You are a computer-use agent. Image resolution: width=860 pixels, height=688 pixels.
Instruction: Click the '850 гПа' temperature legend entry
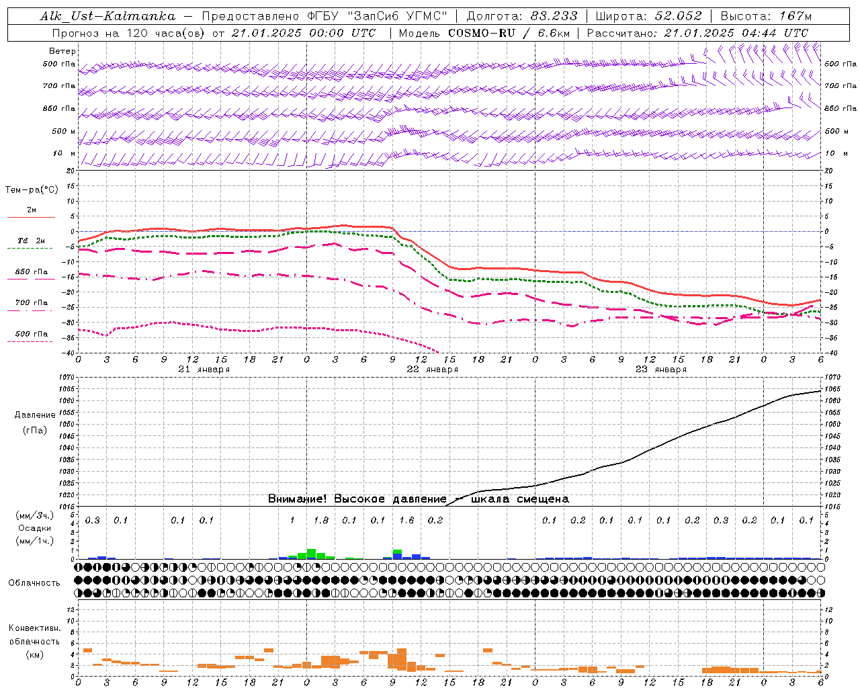tap(32, 272)
